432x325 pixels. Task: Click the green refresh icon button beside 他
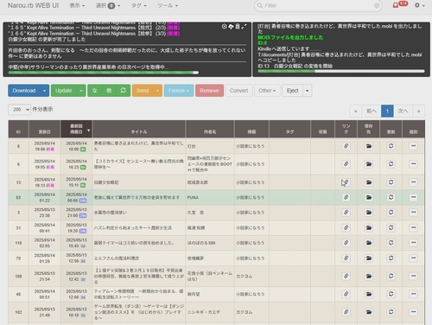124,91
